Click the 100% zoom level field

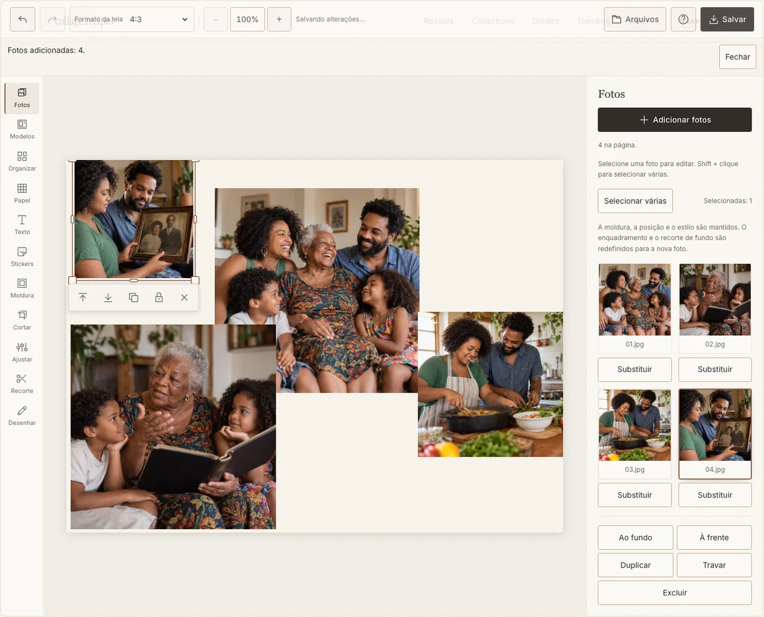[248, 19]
